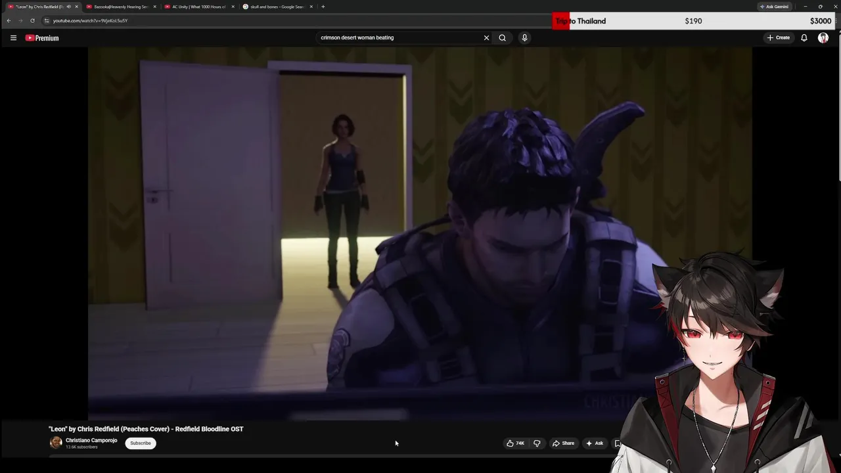This screenshot has height=473, width=841.
Task: Subscribe to Christiano Camporojo
Action: [x=141, y=443]
